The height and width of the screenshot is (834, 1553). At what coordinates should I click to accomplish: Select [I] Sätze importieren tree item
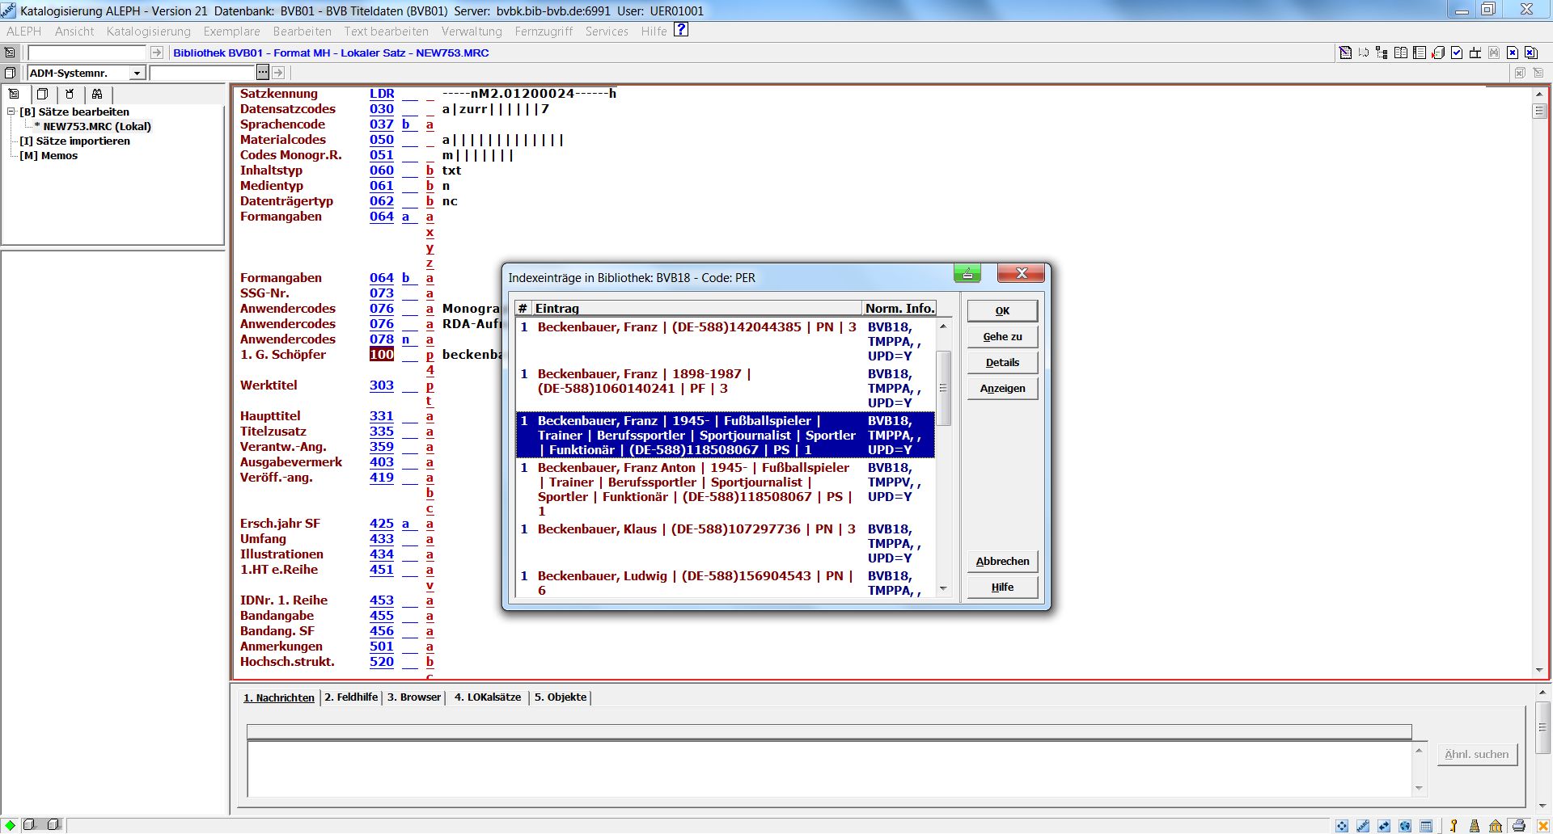(83, 141)
